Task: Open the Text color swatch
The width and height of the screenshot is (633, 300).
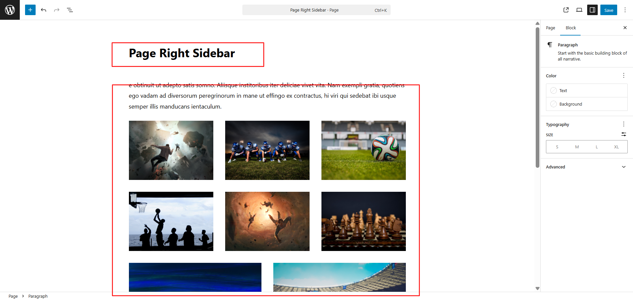Action: click(587, 90)
